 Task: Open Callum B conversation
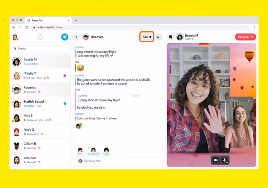coord(40,146)
